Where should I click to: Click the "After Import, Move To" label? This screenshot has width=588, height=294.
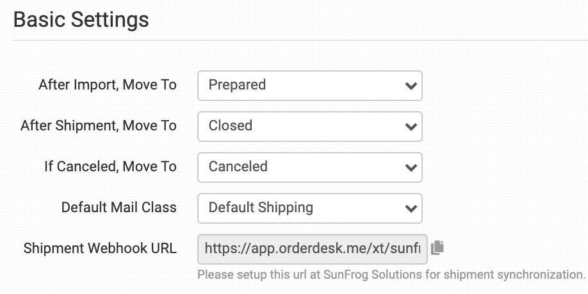point(108,85)
